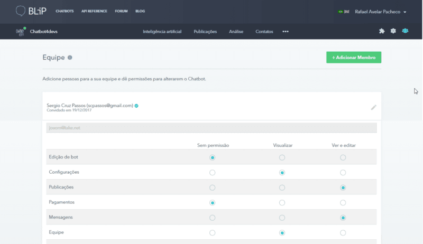Click the Adicionar Membro button
The image size is (423, 244).
[x=353, y=57]
